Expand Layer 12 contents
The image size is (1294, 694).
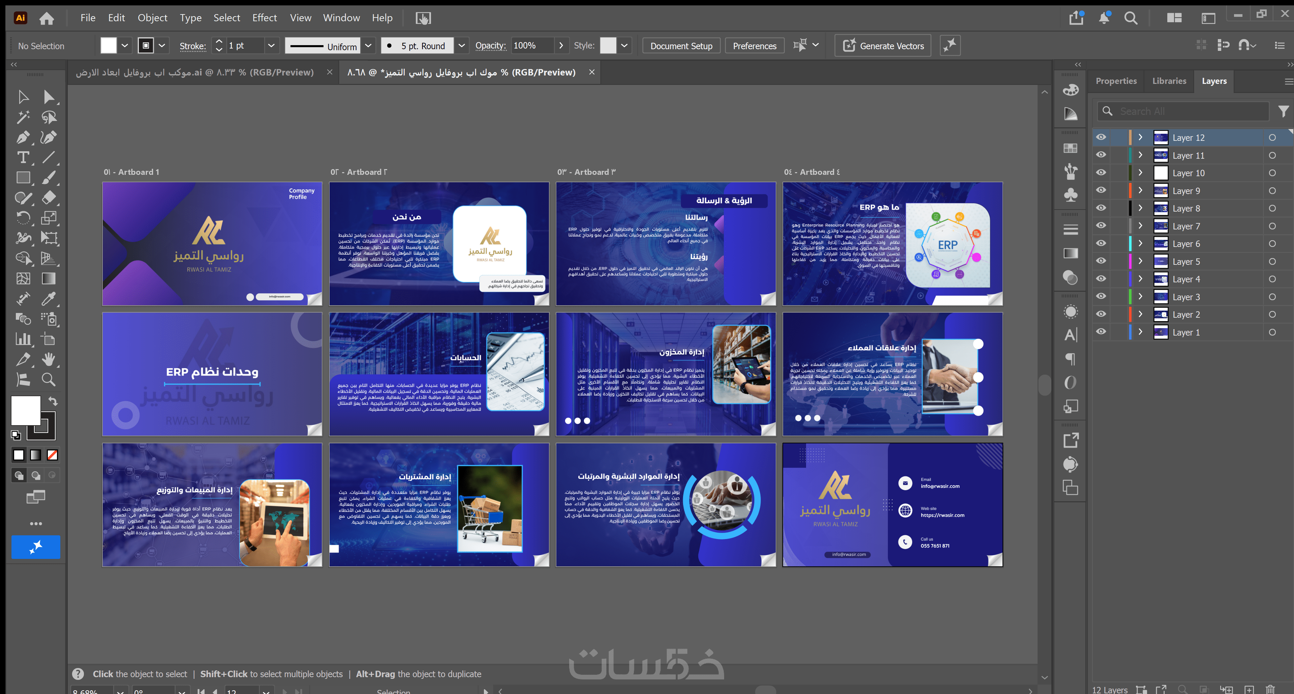pos(1140,137)
